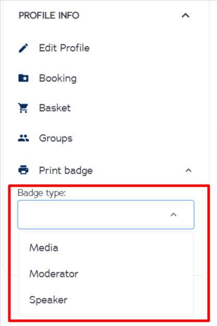Click the Badge type label text
The image size is (217, 326).
pyautogui.click(x=42, y=193)
